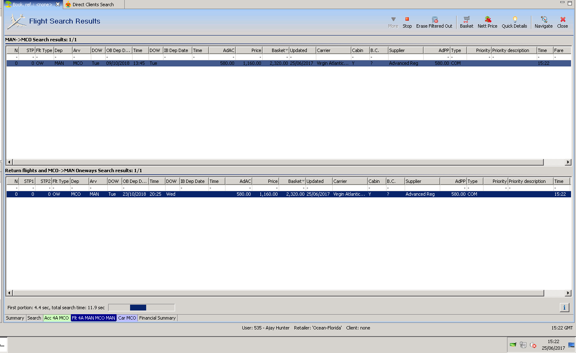Click the STP2 column header
This screenshot has width=576, height=353.
click(x=43, y=181)
